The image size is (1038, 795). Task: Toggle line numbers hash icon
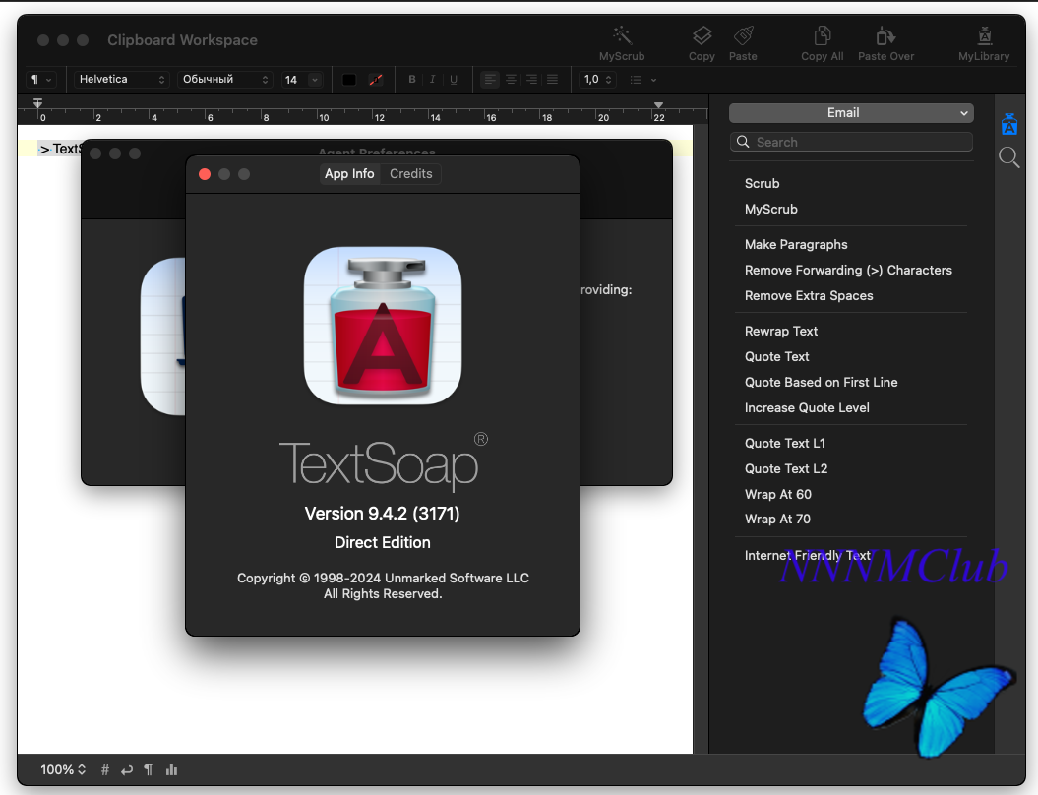[x=104, y=769]
